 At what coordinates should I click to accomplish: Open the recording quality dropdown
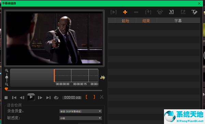click(81, 111)
